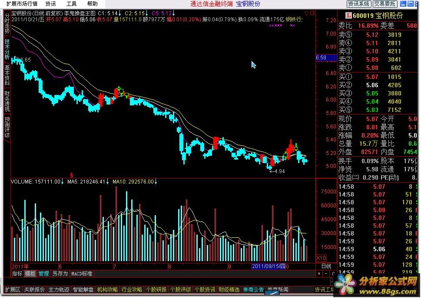Click the arrow beside MA10: 292576.00

pos(156,182)
